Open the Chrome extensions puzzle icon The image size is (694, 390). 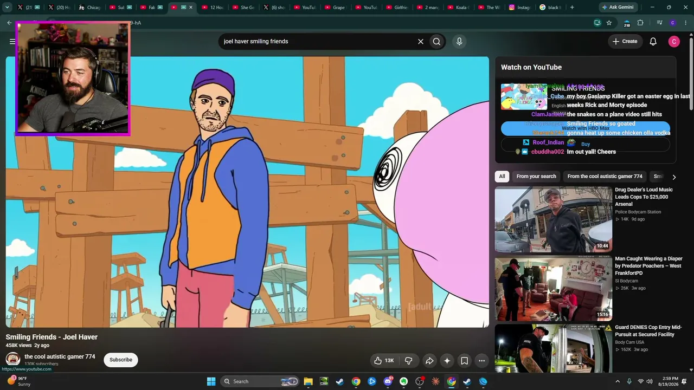[x=640, y=23]
